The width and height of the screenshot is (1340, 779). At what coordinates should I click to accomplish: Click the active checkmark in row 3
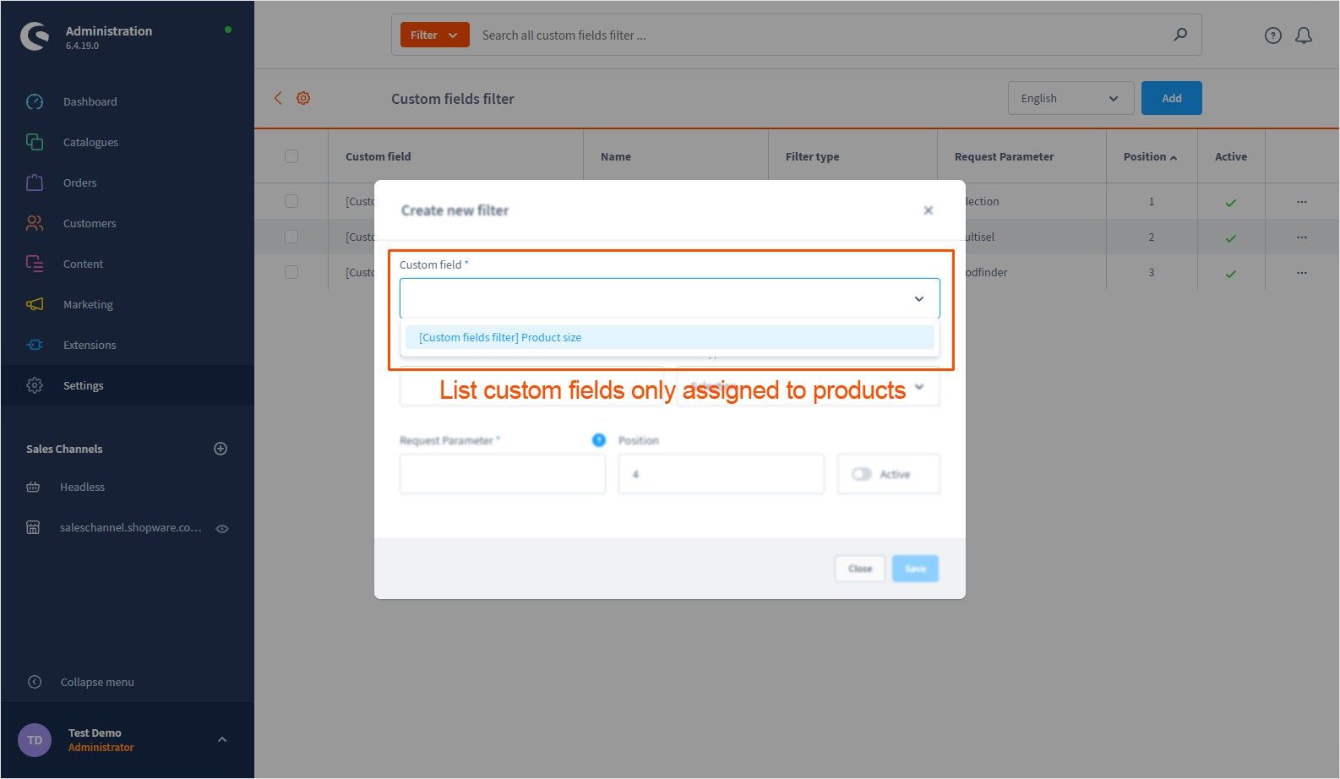1231,274
